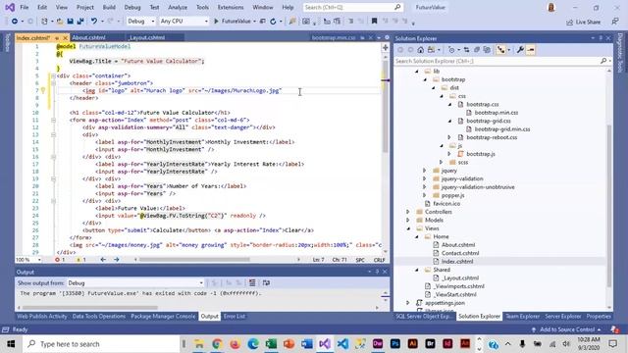This screenshot has width=628, height=353.
Task: Click the Live Share button
Action: click(x=584, y=22)
